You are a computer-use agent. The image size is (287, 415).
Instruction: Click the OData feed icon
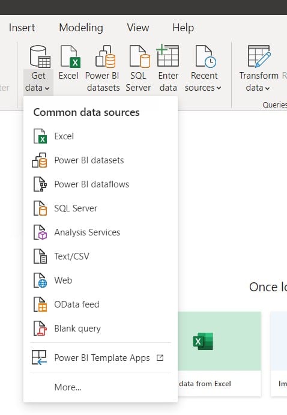click(x=40, y=304)
